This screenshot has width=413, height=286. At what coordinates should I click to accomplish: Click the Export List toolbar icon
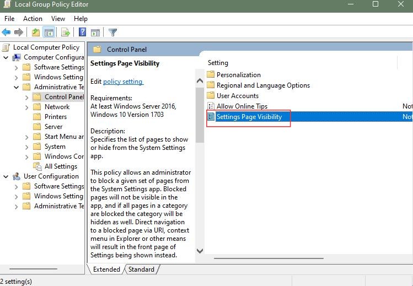tap(65, 33)
